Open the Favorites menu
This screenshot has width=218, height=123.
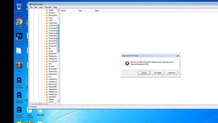click(48, 7)
